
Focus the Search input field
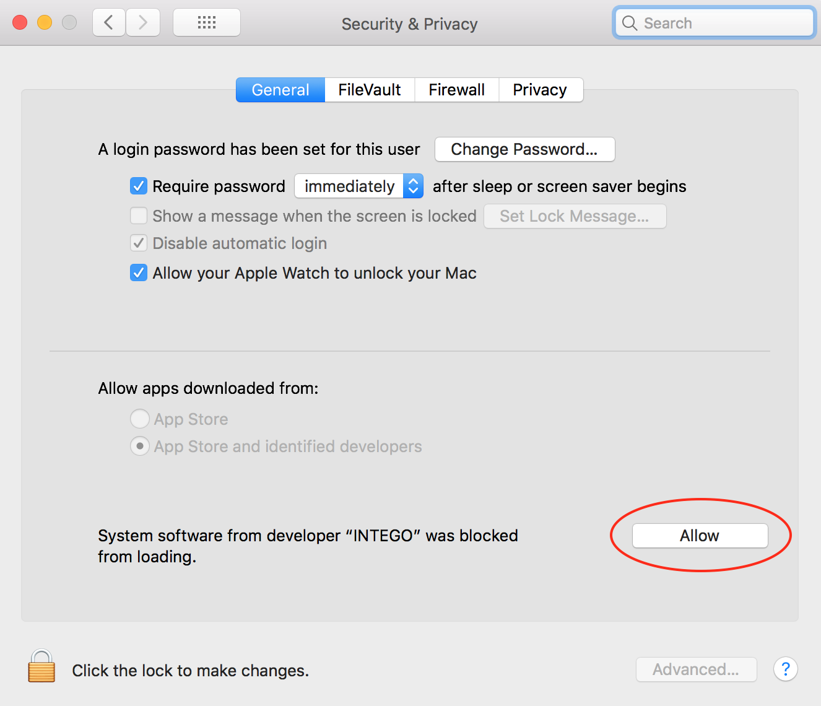click(x=714, y=23)
